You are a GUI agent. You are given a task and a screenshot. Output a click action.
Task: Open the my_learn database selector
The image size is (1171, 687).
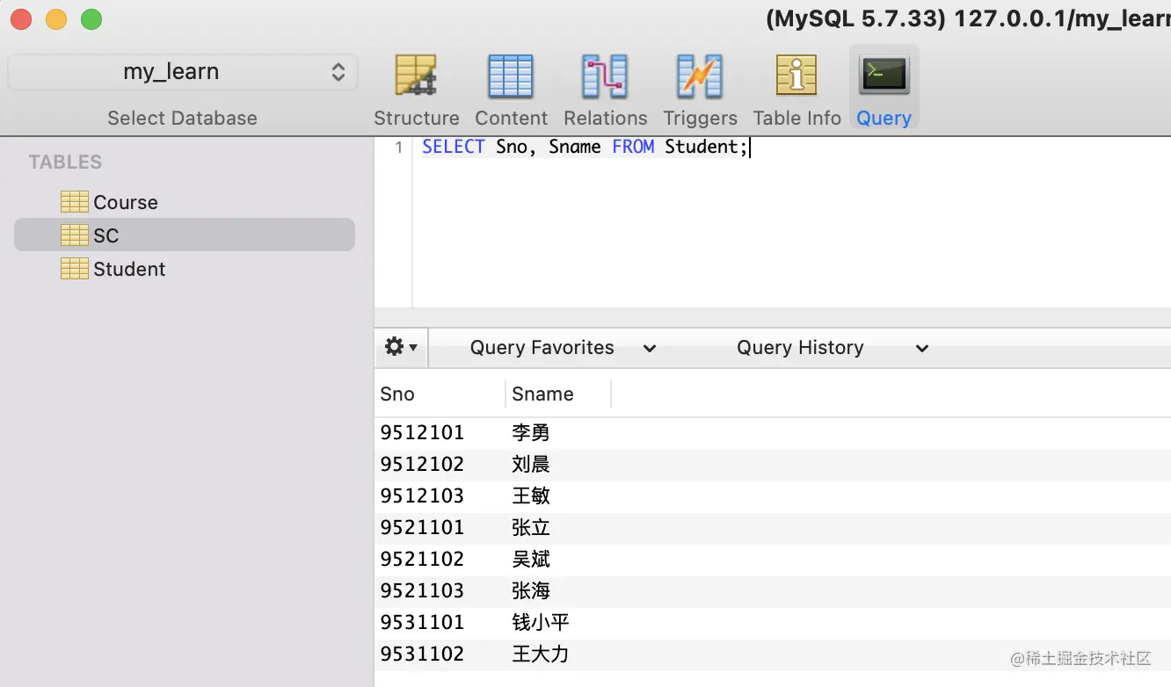click(x=183, y=72)
